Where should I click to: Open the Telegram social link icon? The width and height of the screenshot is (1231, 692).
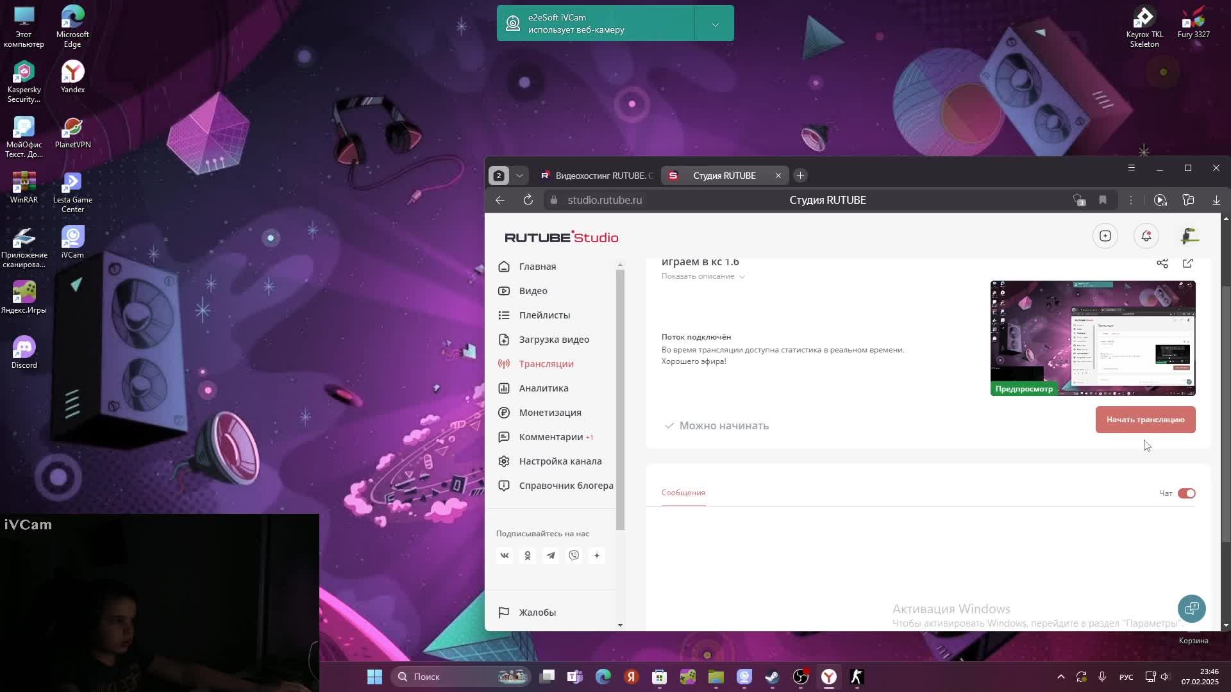551,556
